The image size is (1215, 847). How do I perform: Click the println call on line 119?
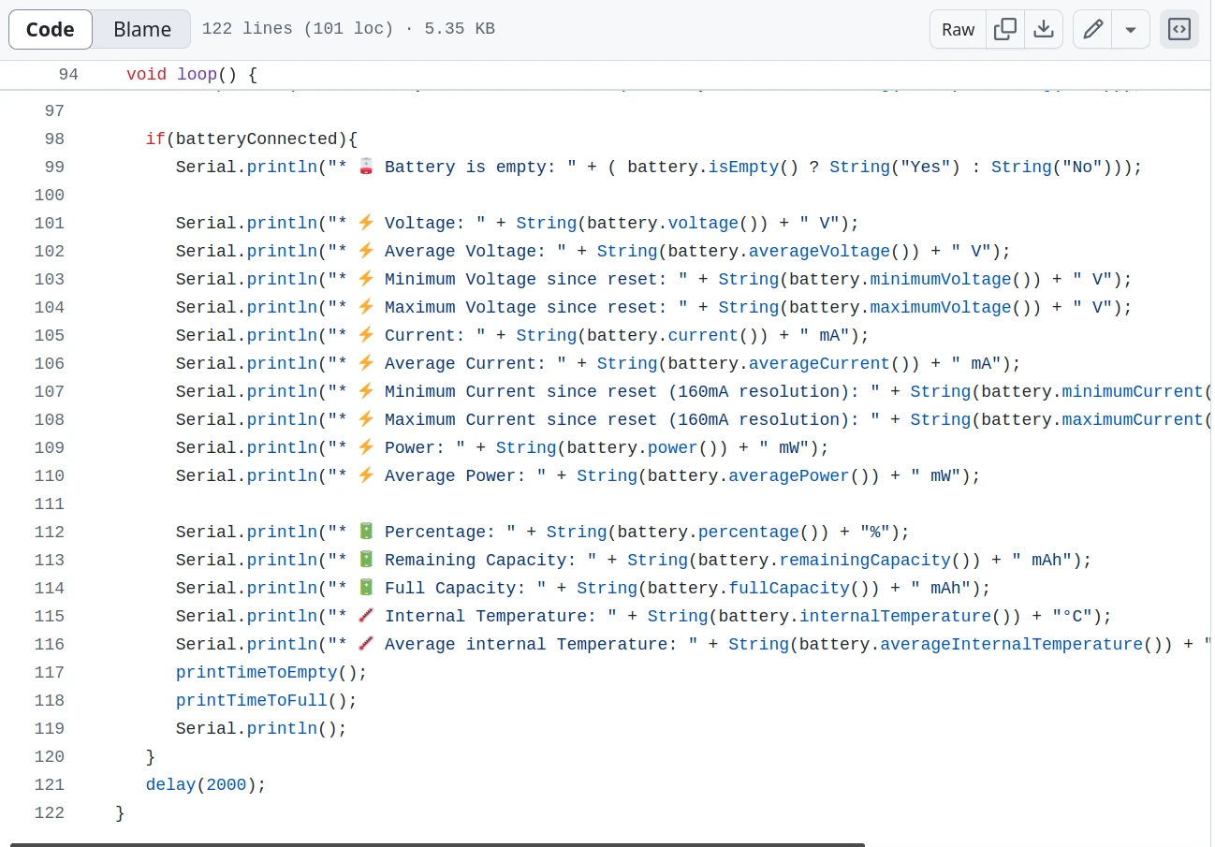(282, 728)
